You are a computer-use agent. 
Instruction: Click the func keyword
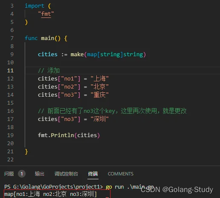(x=31, y=38)
